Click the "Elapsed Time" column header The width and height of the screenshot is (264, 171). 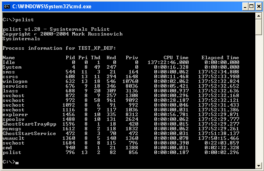pyautogui.click(x=220, y=57)
